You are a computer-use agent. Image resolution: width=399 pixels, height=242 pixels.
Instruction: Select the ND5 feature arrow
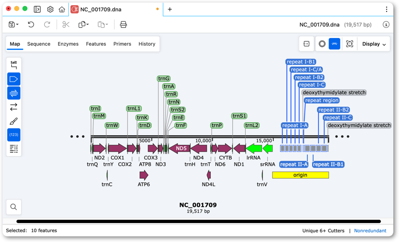[x=179, y=148]
